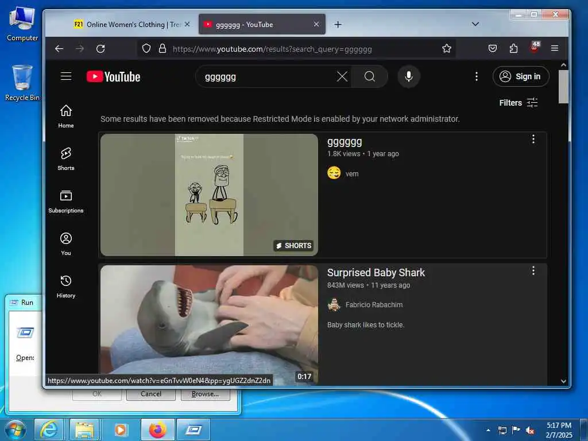The height and width of the screenshot is (441, 588).
Task: Click the extension icon with 48 badge
Action: 535,47
